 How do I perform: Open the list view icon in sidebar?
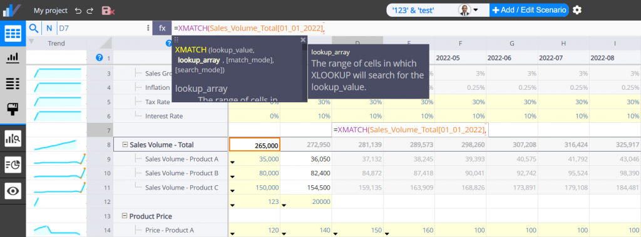[x=13, y=84]
